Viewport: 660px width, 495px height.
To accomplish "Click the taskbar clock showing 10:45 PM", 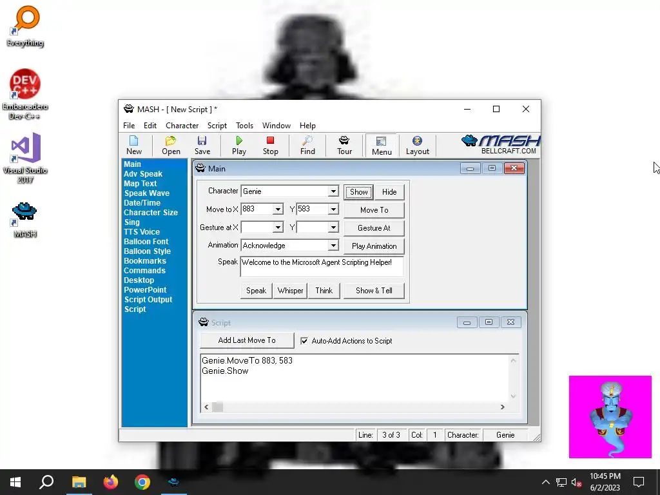I will [605, 482].
